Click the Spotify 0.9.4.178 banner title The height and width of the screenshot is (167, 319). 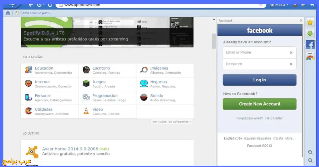pyautogui.click(x=44, y=33)
